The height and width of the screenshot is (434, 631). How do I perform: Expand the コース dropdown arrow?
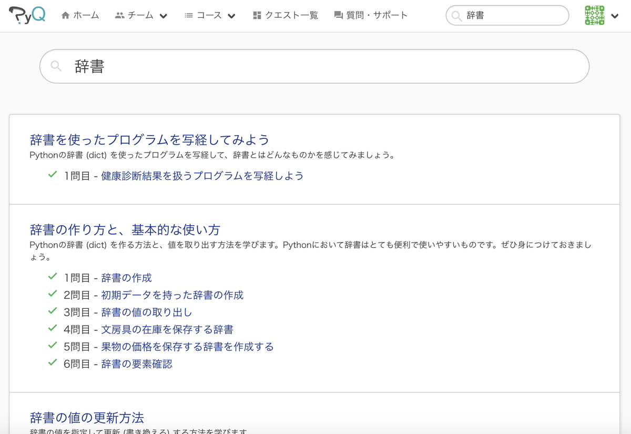[x=232, y=16]
